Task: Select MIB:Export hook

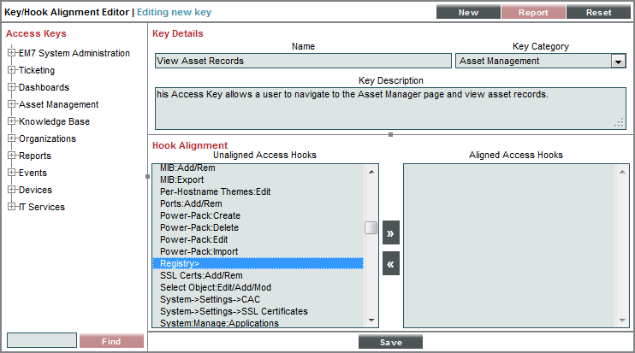Action: pos(258,180)
